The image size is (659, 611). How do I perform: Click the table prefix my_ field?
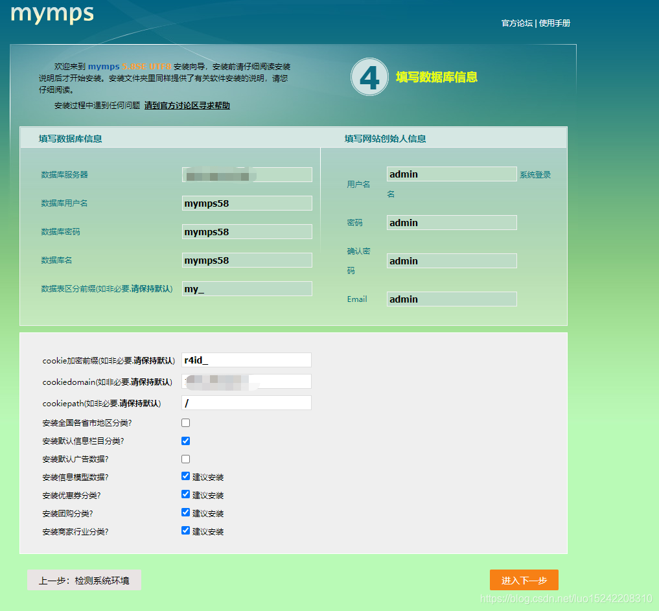[247, 289]
